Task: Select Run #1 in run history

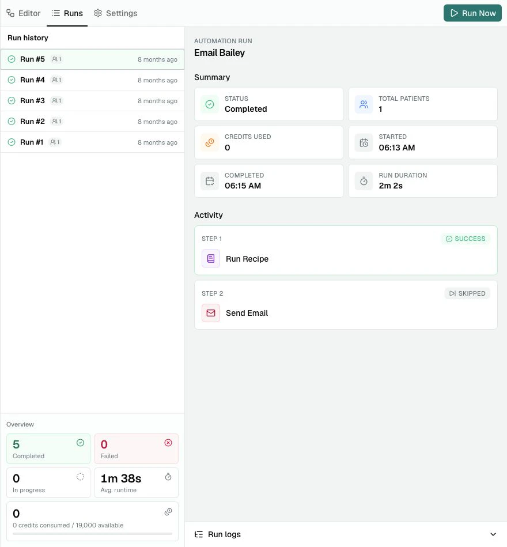Action: [x=92, y=142]
